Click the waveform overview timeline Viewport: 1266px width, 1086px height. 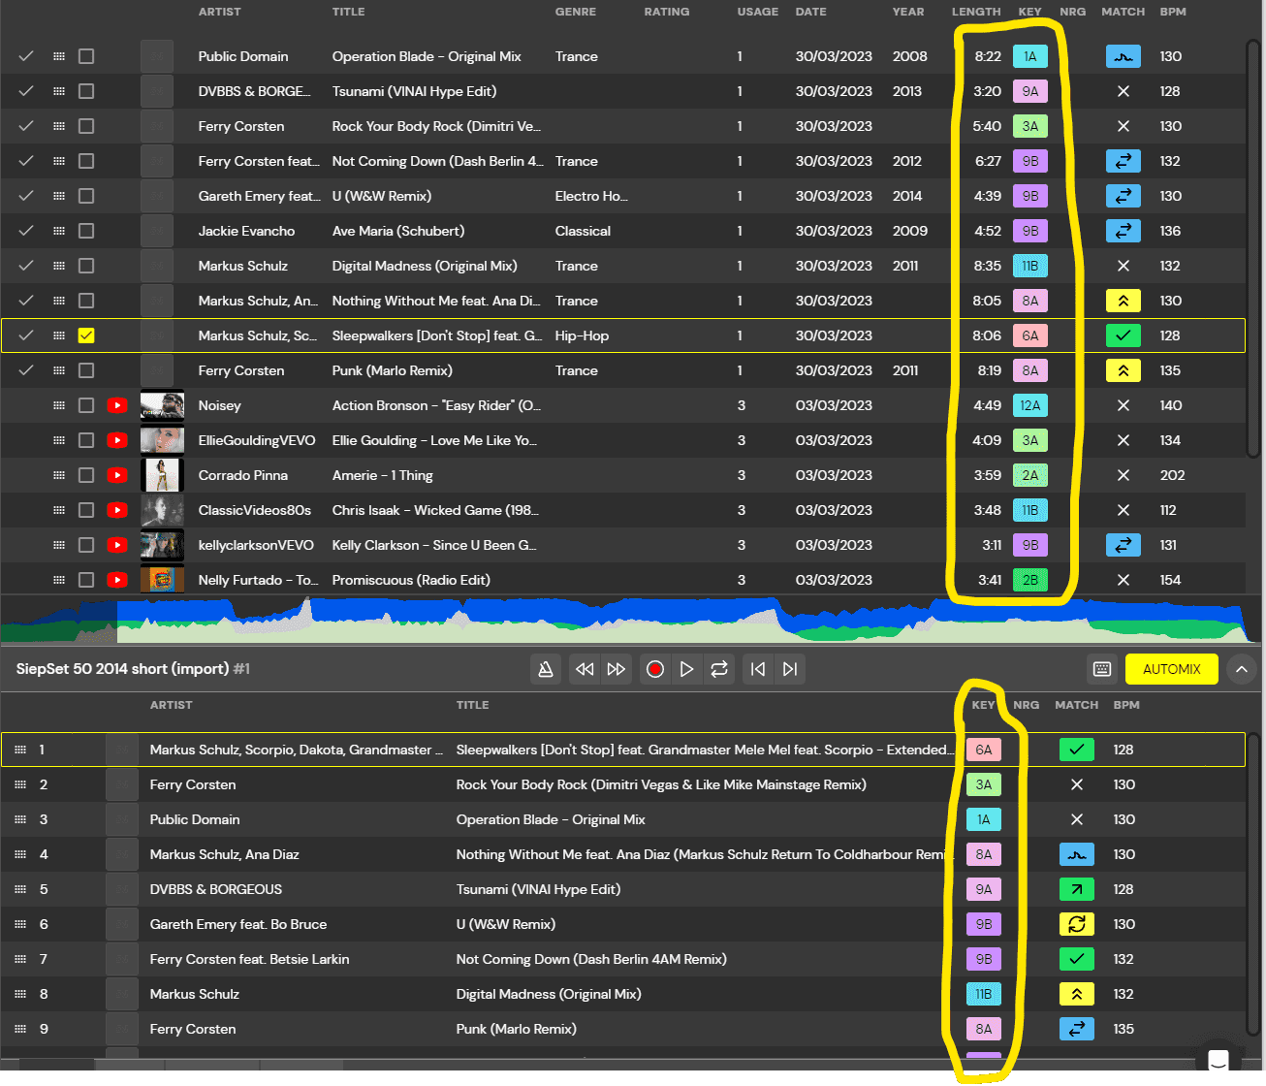[x=630, y=621]
